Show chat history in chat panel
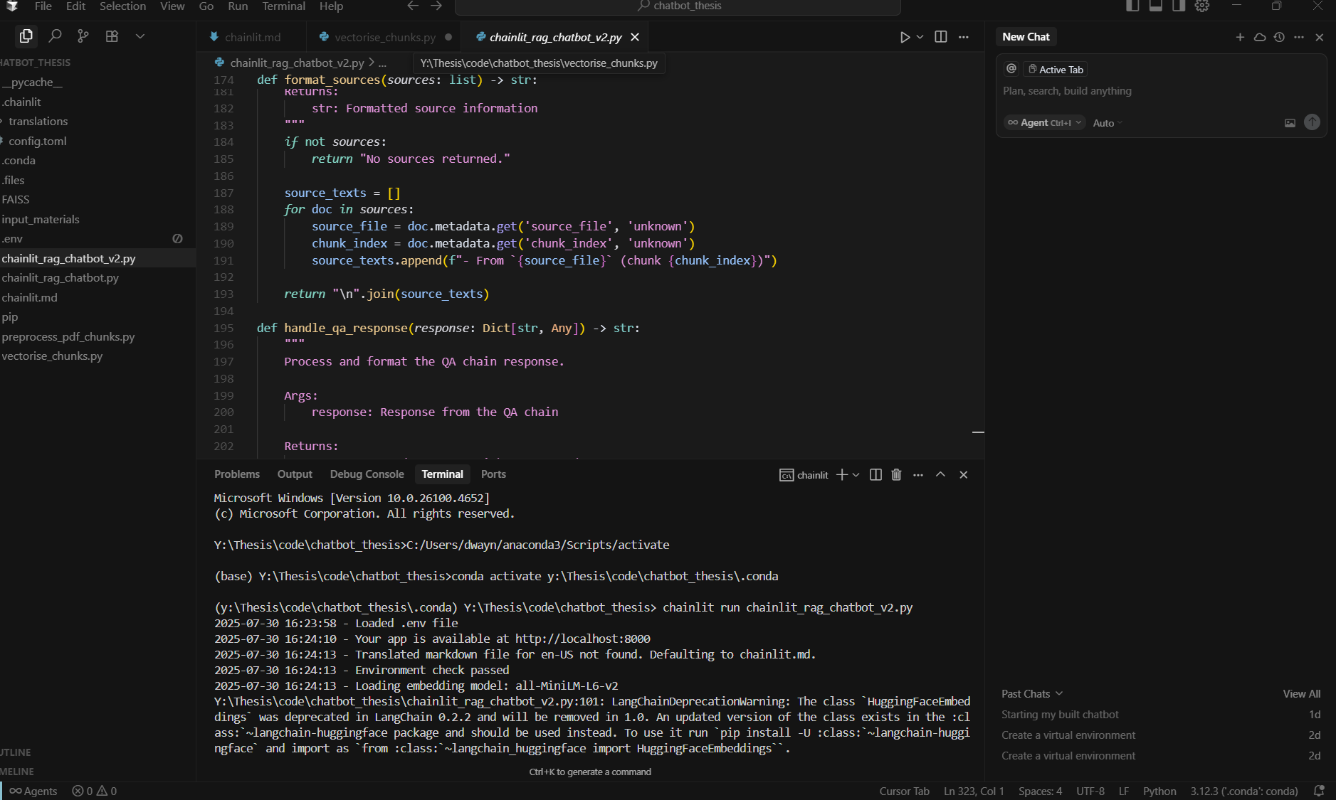The width and height of the screenshot is (1336, 800). click(1279, 37)
